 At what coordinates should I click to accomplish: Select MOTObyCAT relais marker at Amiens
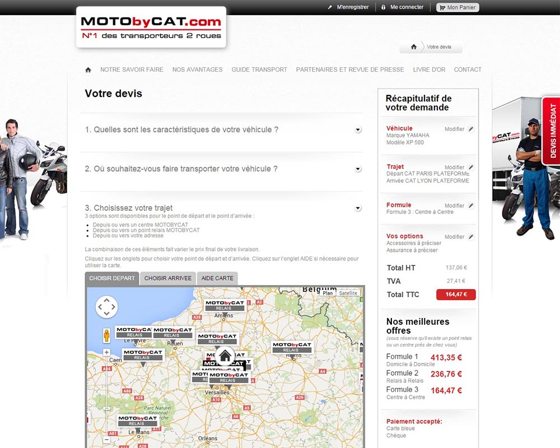click(224, 305)
